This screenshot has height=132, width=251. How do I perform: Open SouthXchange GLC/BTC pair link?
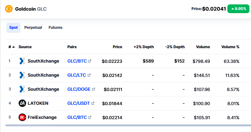[77, 61]
